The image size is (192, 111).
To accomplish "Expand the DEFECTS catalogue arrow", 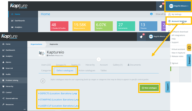I will (39, 94).
